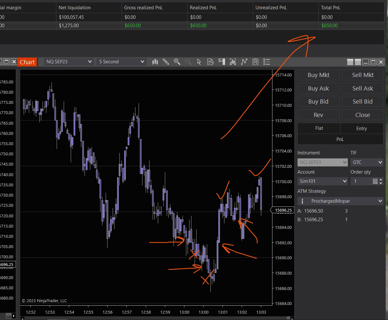Open the 5 Second interval dropdown
Viewport: 388px width, 320px height.
[122, 62]
